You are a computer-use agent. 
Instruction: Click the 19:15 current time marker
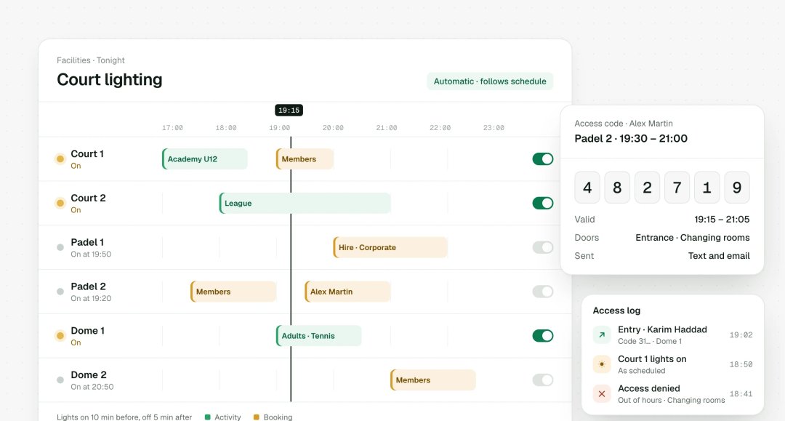(289, 110)
